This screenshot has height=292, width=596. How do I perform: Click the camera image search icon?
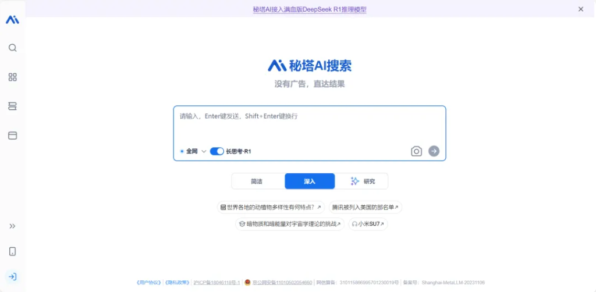[417, 151]
